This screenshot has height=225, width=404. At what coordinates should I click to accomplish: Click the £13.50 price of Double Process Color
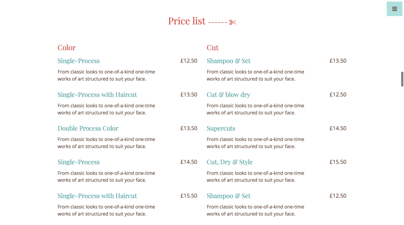click(189, 128)
